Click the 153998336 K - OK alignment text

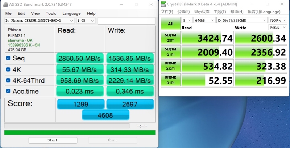tap(24, 45)
